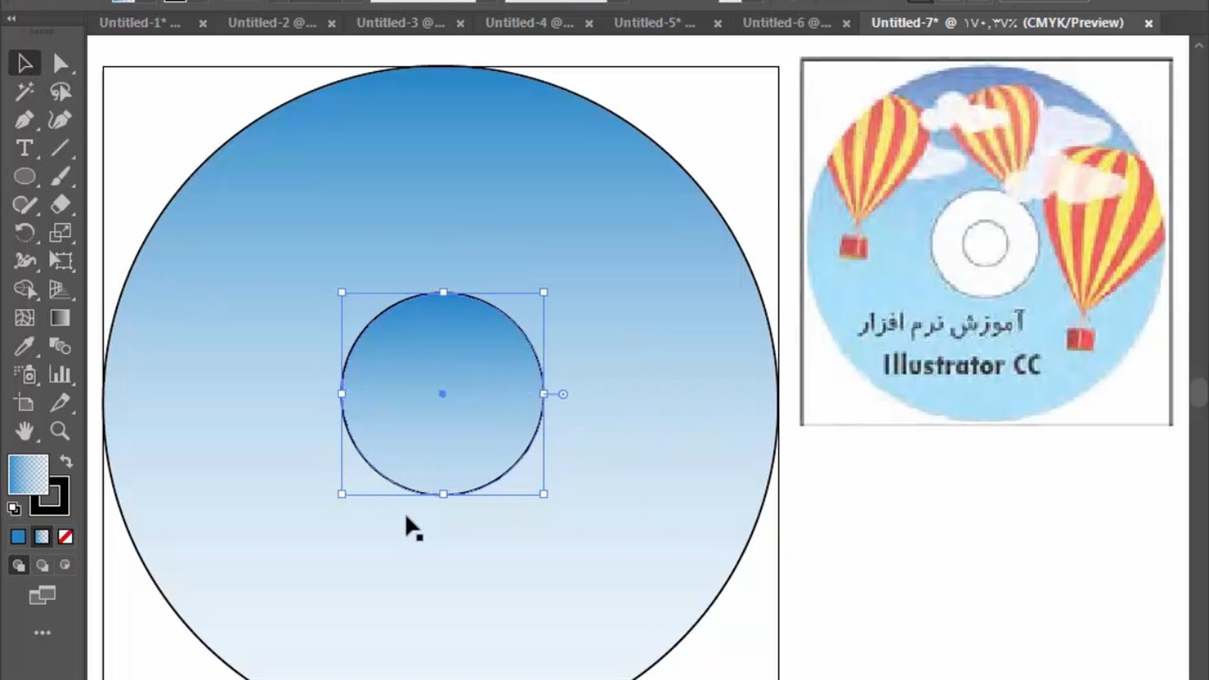This screenshot has height=680, width=1209.
Task: Choose the Eyedropper tool
Action: point(25,347)
